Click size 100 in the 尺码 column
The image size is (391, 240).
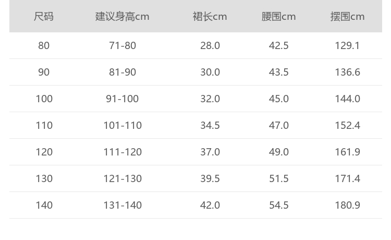tap(44, 99)
